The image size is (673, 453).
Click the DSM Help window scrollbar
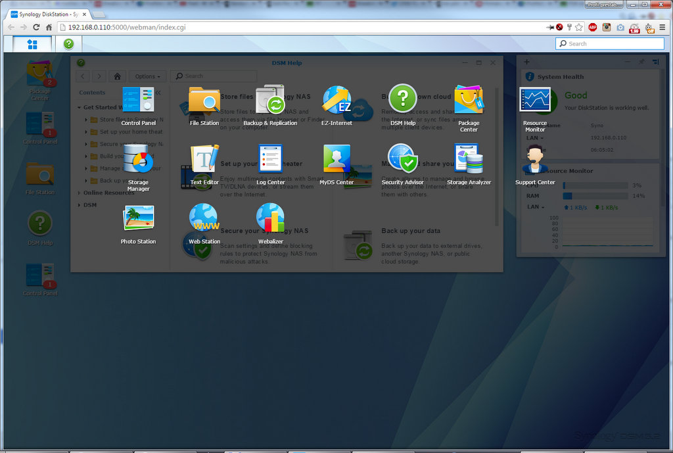497,157
